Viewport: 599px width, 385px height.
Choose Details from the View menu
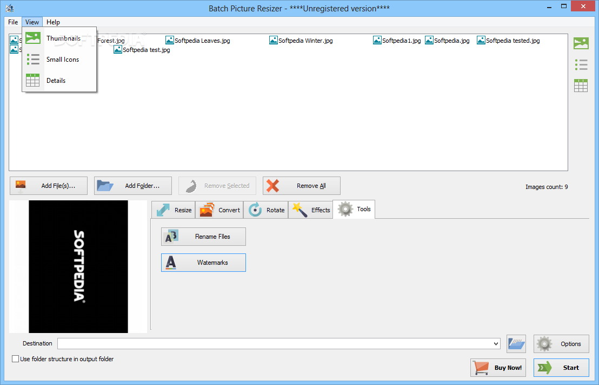(59, 80)
